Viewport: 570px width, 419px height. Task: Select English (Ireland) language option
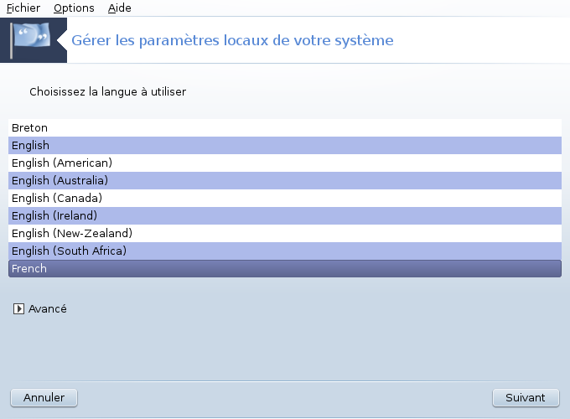click(285, 216)
